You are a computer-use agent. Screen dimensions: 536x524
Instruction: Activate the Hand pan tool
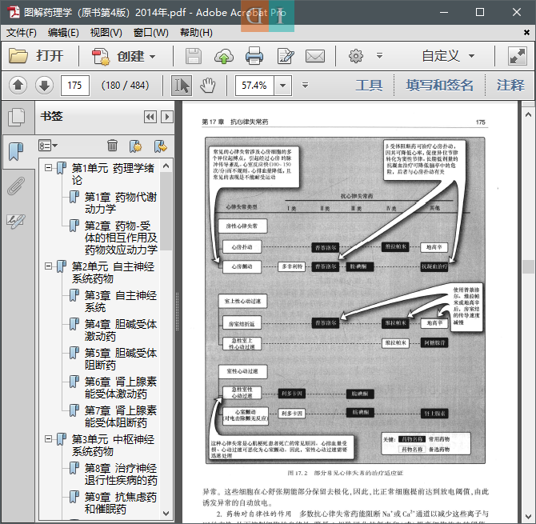tap(208, 86)
